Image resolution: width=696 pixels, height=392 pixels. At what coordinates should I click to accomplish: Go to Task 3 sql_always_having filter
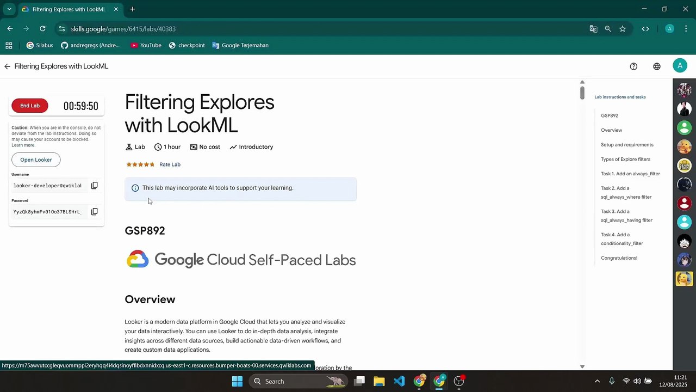pyautogui.click(x=626, y=216)
